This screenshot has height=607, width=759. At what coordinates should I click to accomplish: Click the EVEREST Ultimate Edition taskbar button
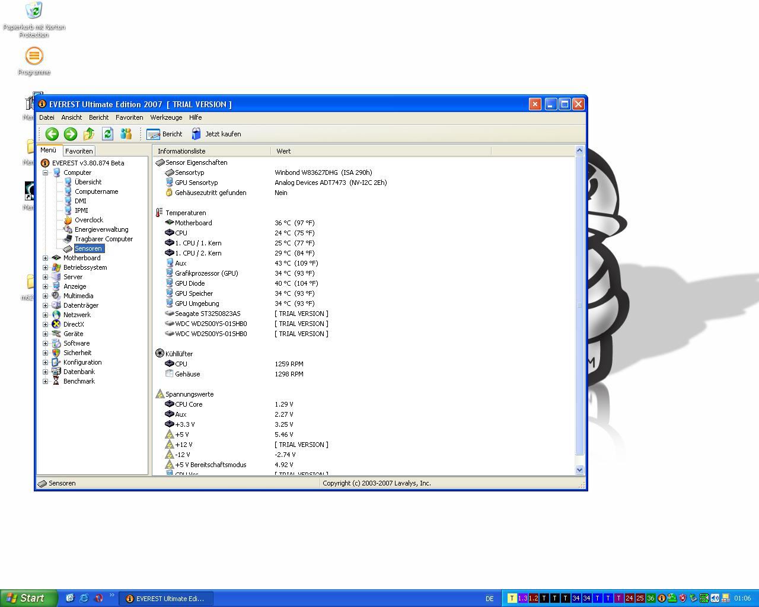[165, 599]
